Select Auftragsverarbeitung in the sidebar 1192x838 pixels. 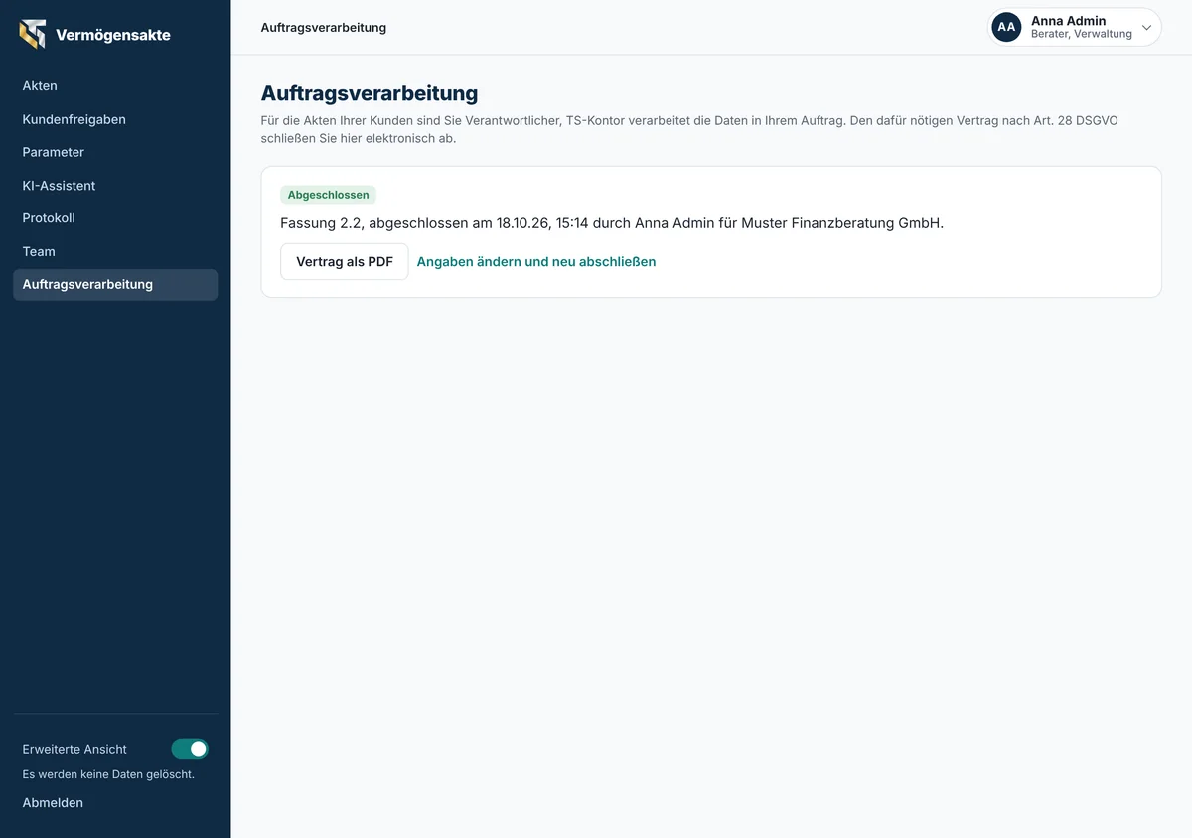(115, 284)
